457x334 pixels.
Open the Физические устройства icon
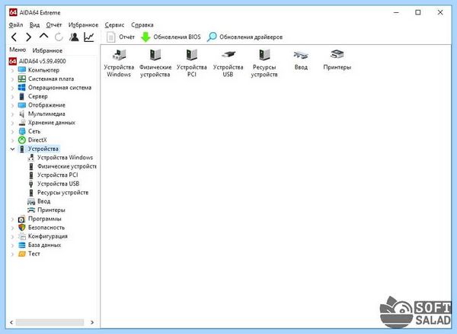pos(155,63)
